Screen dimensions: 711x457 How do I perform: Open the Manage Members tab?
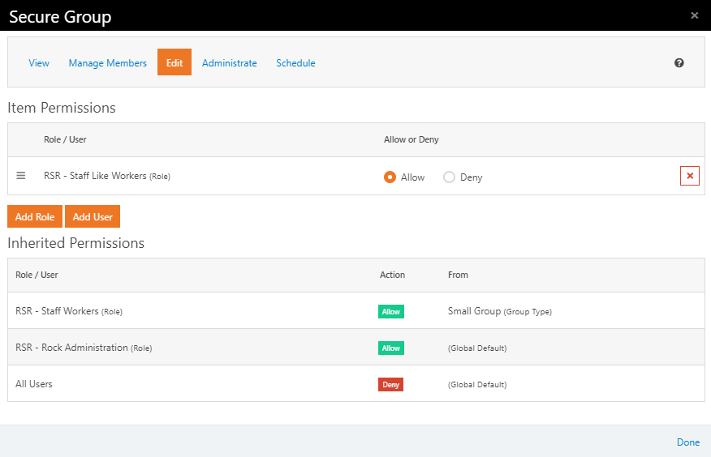pos(107,63)
